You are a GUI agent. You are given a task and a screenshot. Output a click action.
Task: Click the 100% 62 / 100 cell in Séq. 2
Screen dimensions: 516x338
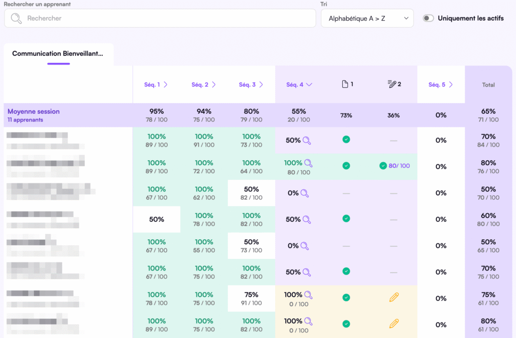[204, 193]
